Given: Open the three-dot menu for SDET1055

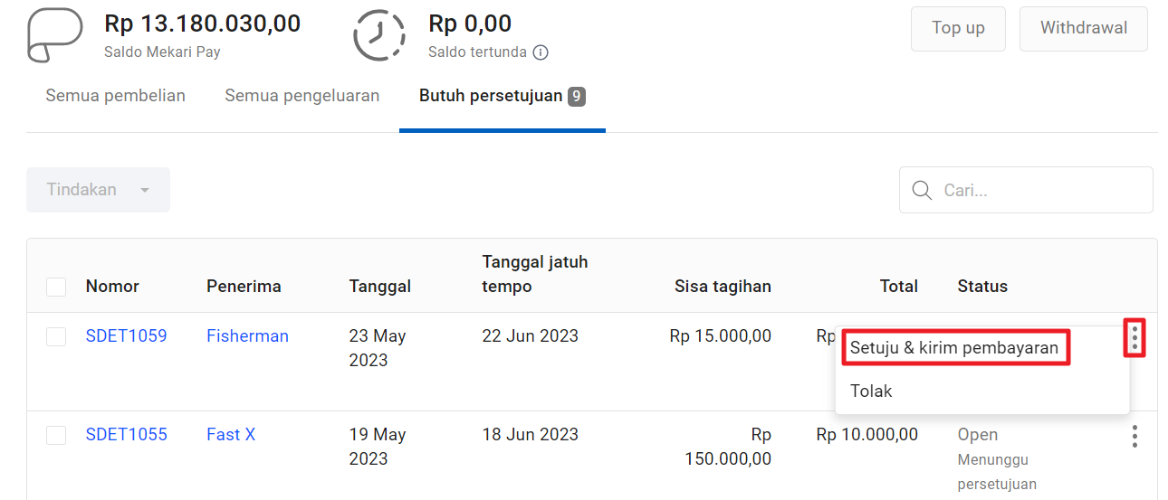Looking at the screenshot, I should (1134, 437).
